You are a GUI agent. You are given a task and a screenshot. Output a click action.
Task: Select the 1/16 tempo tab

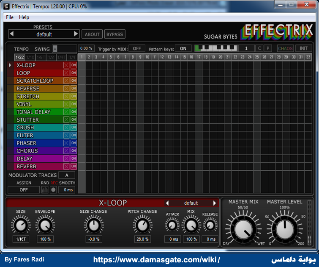(x=30, y=57)
